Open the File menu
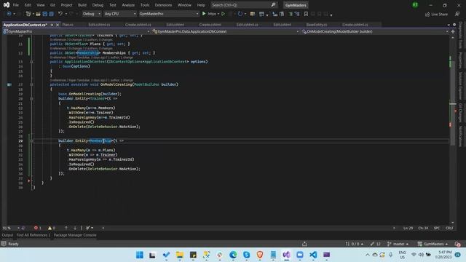466x262 pixels. (x=16, y=5)
